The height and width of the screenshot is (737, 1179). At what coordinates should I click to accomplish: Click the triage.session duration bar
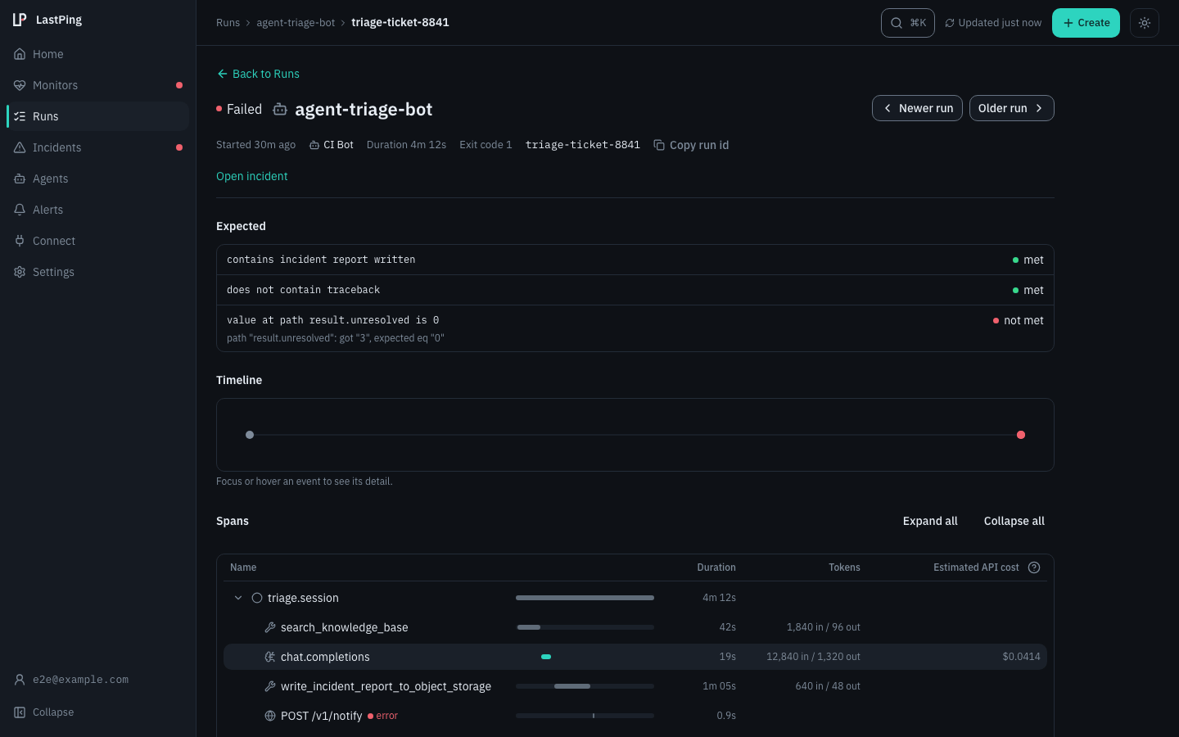pos(585,598)
